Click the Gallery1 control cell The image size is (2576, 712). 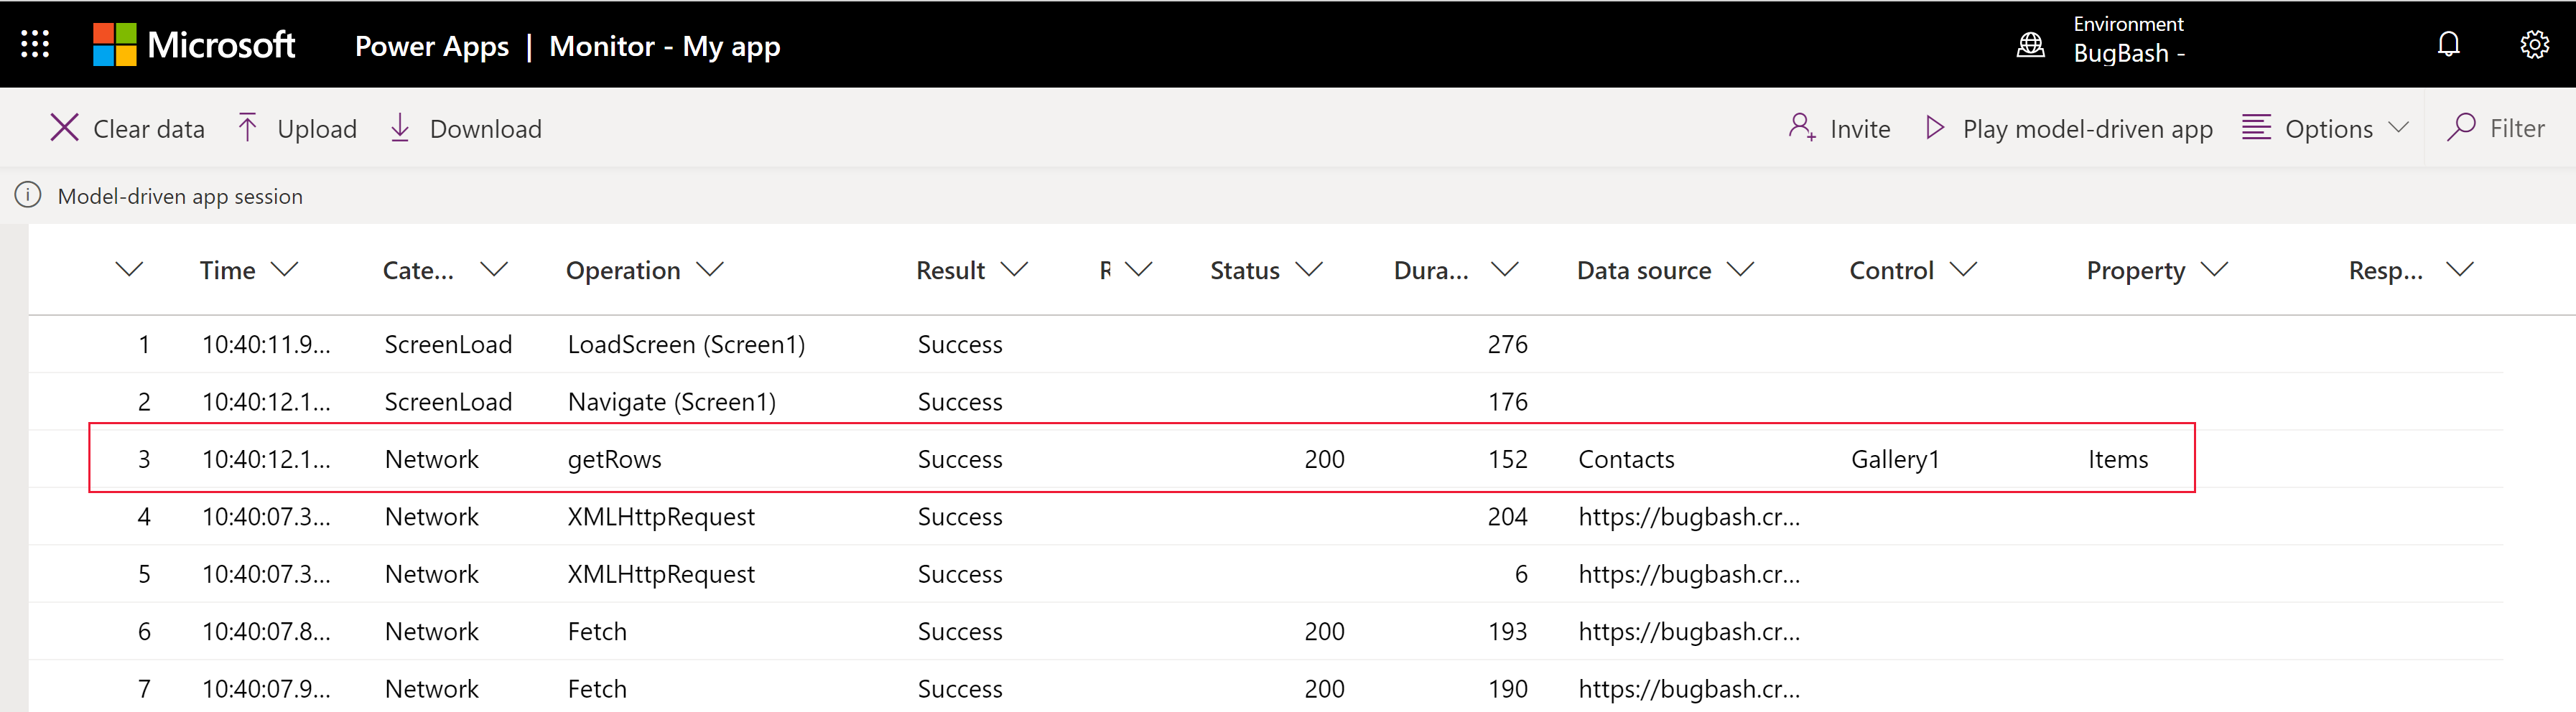1895,459
